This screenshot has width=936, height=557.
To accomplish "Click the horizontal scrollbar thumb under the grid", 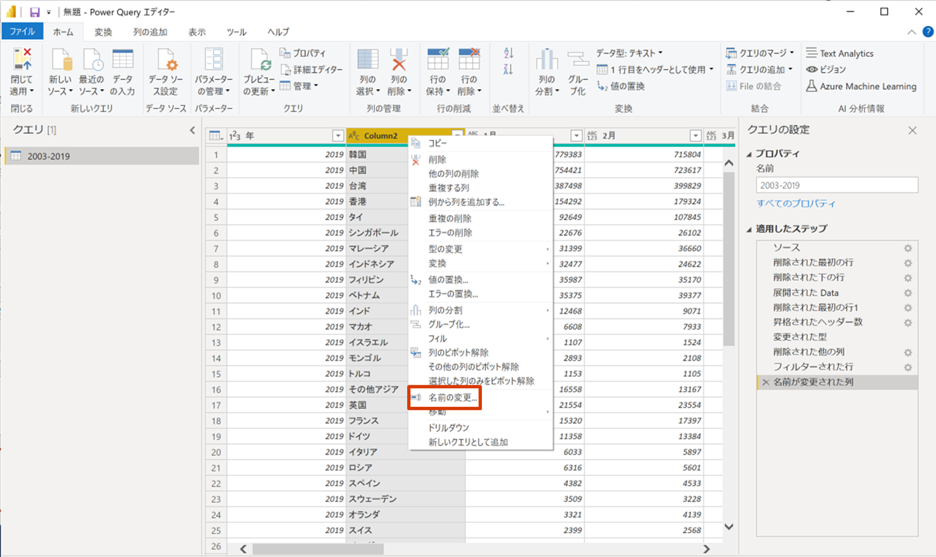I will [318, 549].
